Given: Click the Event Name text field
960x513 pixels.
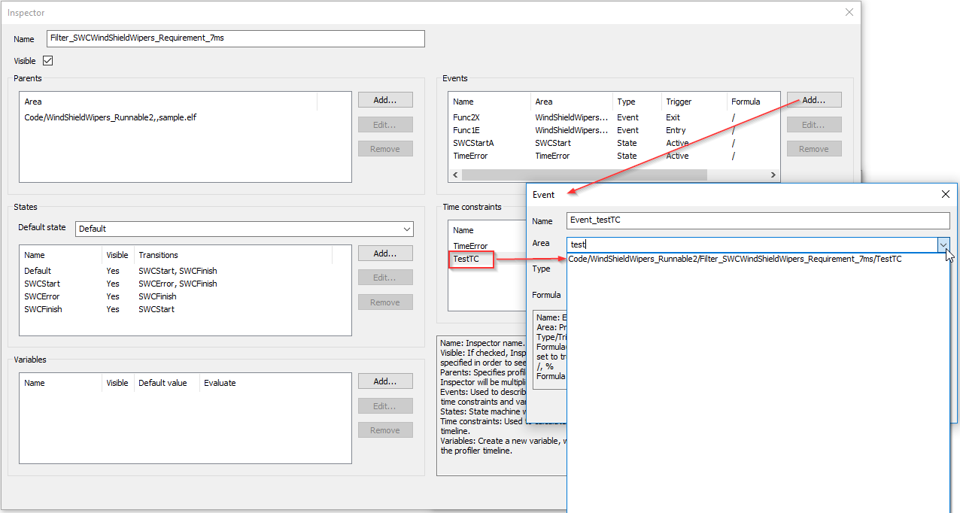Looking at the screenshot, I should (758, 220).
